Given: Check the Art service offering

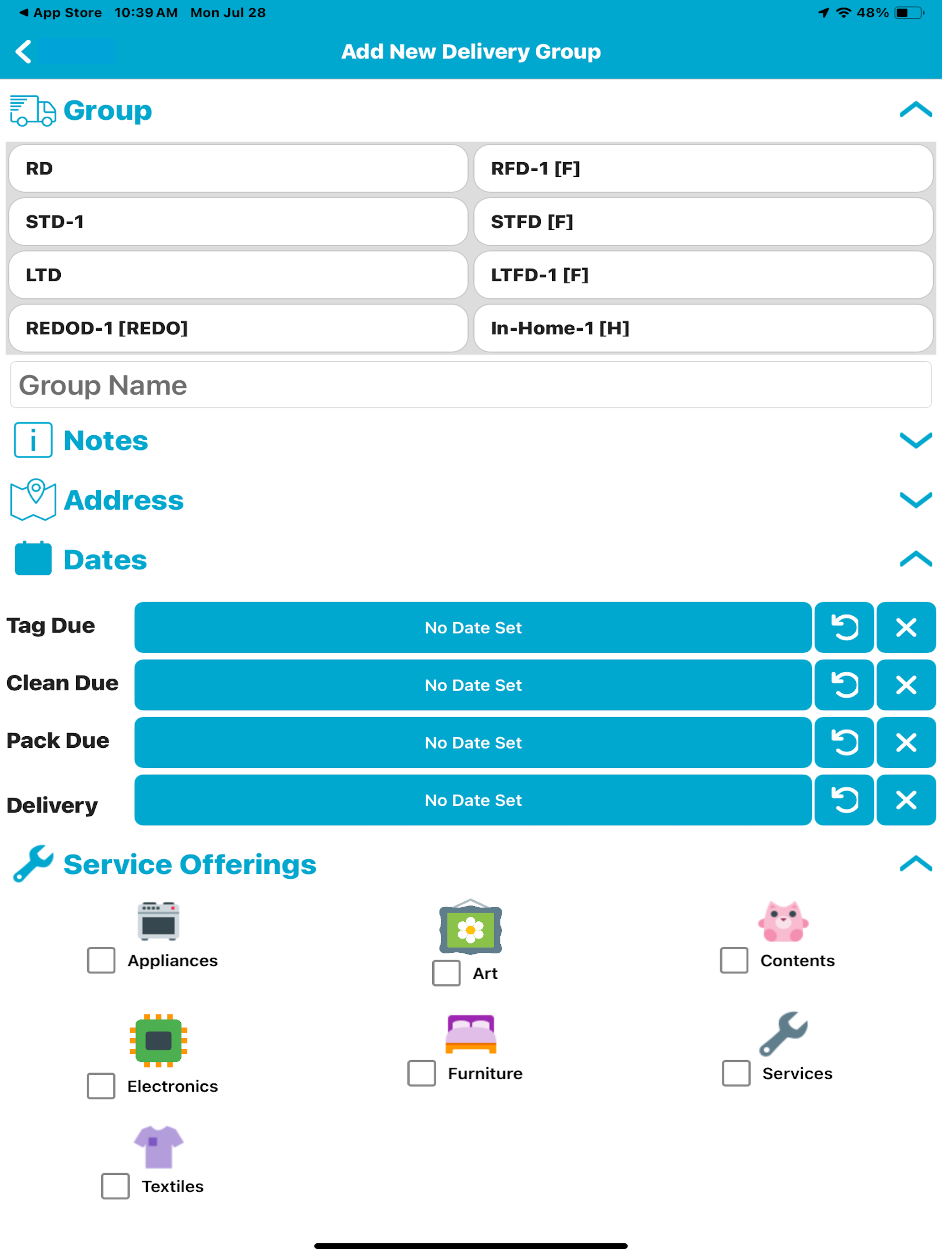Looking at the screenshot, I should point(446,973).
